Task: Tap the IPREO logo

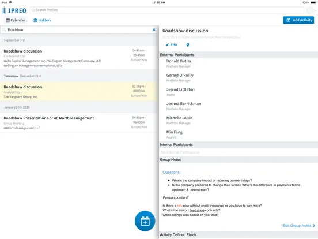Action: coord(14,10)
